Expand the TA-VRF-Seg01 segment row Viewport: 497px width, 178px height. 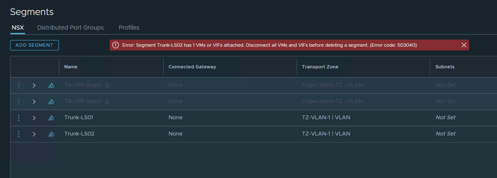point(34,85)
